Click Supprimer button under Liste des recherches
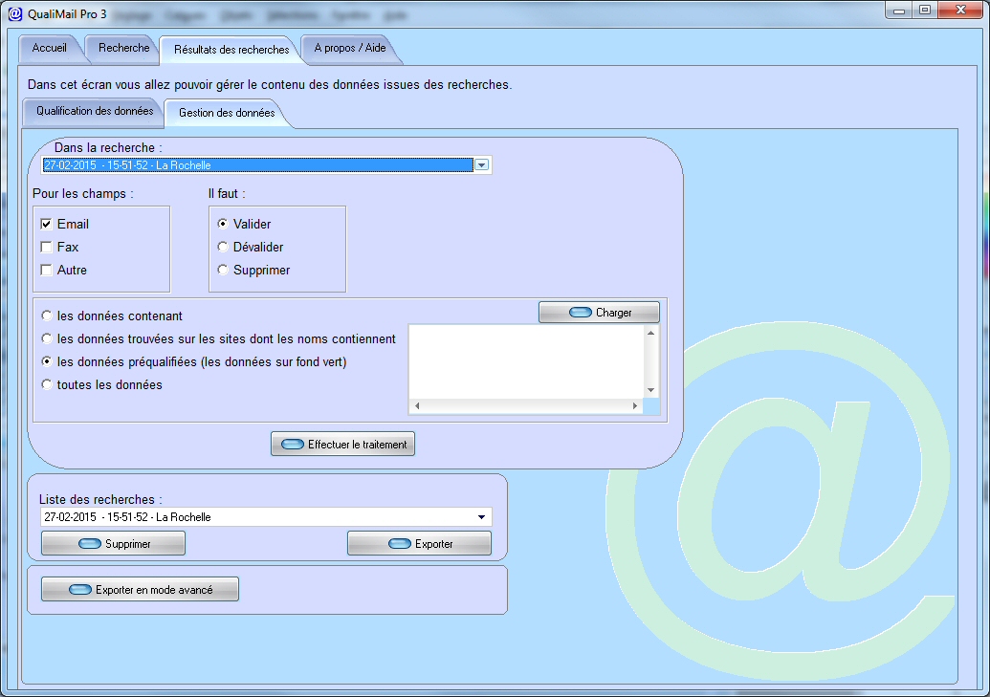Viewport: 990px width, 697px height. pyautogui.click(x=114, y=544)
